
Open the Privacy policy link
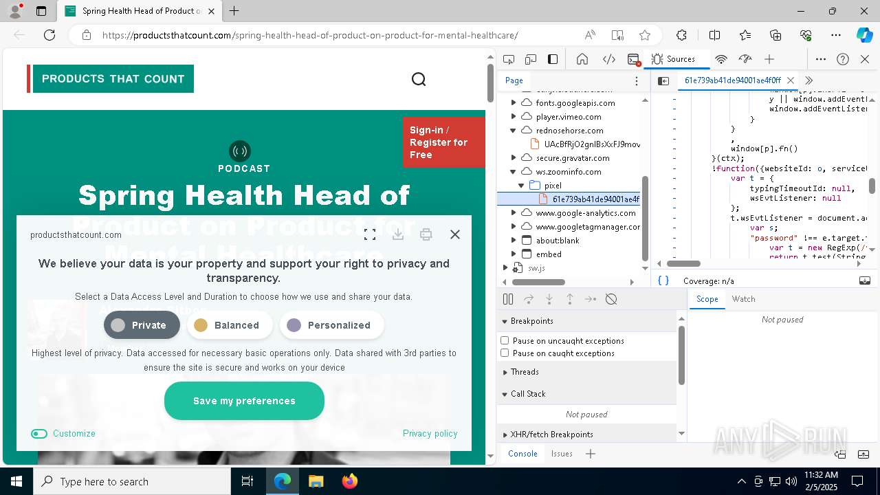(430, 433)
